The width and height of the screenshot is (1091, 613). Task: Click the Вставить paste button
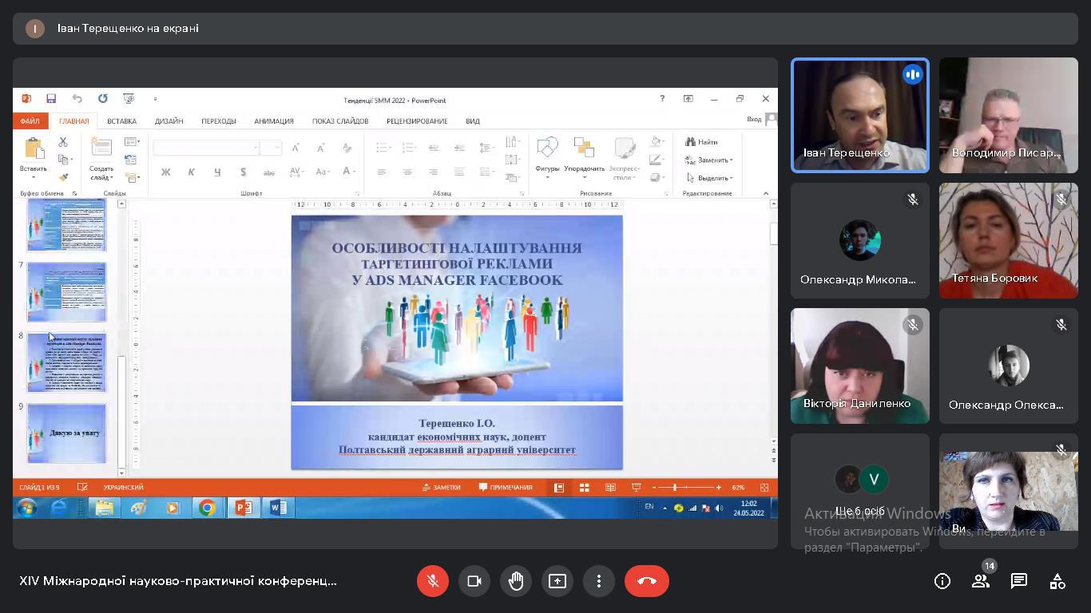click(34, 158)
